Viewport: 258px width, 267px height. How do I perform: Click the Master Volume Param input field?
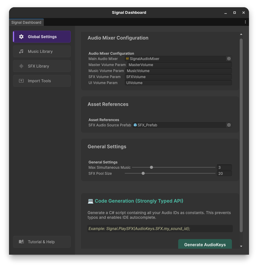179,65
